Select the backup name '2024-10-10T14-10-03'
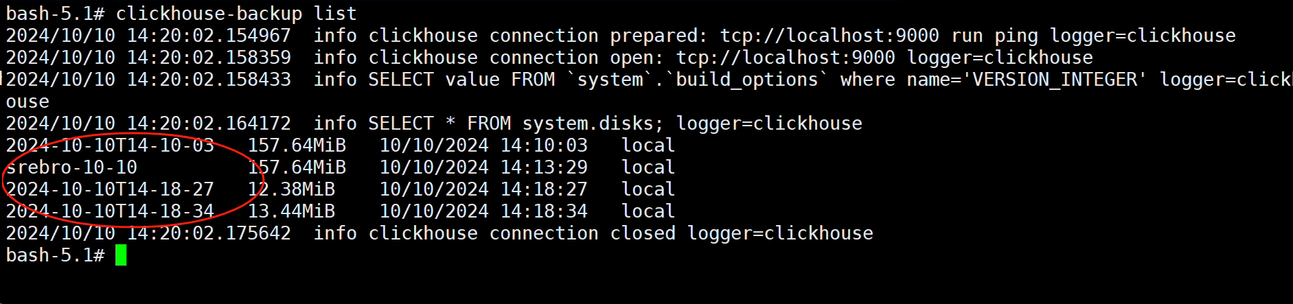 coord(110,145)
